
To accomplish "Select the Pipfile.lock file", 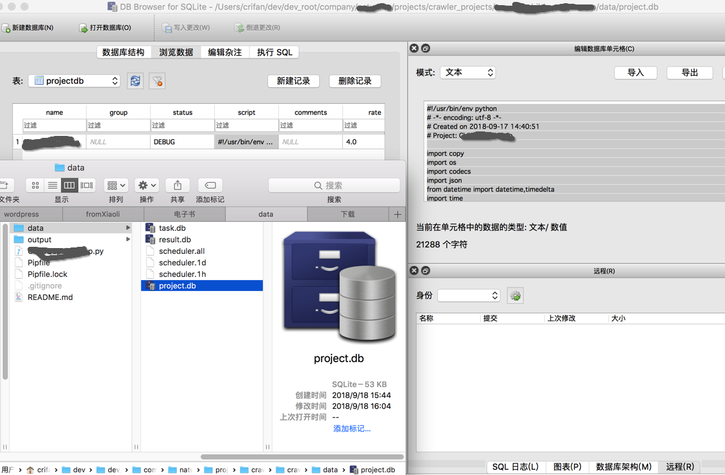I will pos(71,274).
